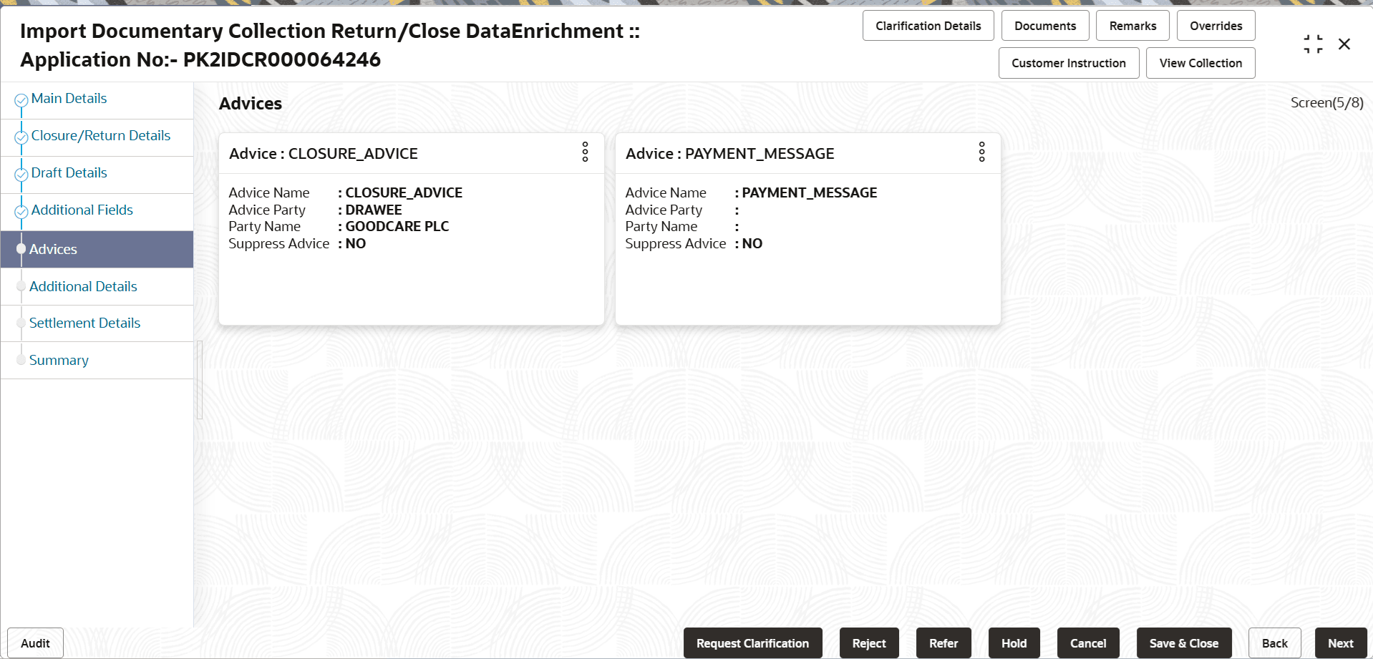Open the Documents panel
This screenshot has width=1373, height=659.
pyautogui.click(x=1045, y=26)
